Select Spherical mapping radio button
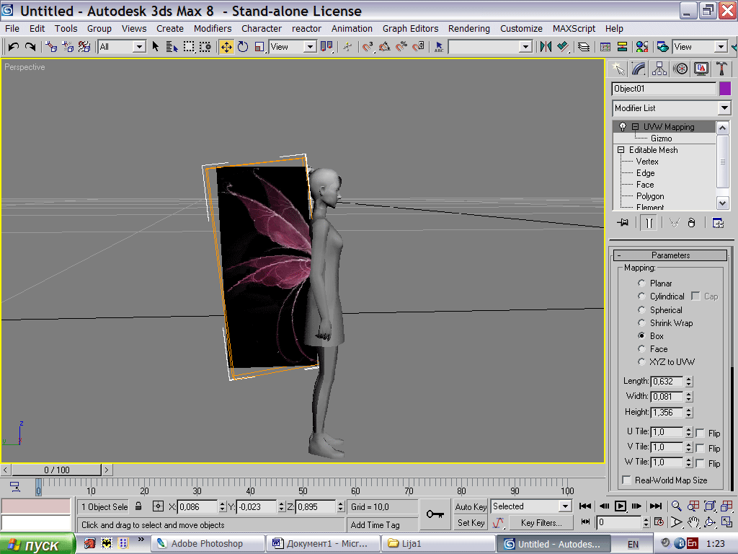Image resolution: width=738 pixels, height=554 pixels. click(641, 310)
